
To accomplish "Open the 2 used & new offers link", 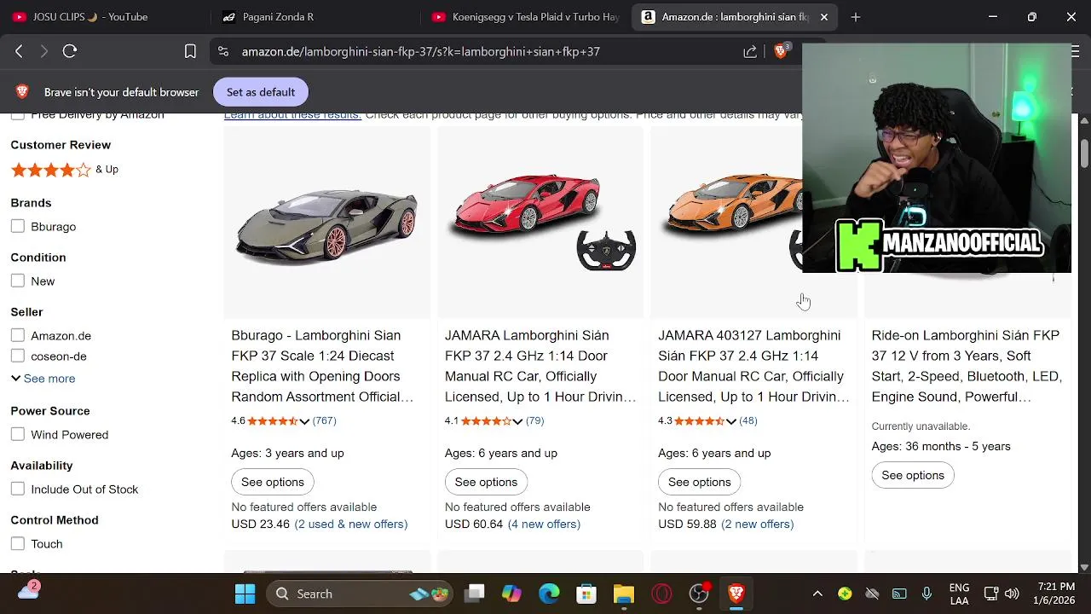I will click(351, 524).
